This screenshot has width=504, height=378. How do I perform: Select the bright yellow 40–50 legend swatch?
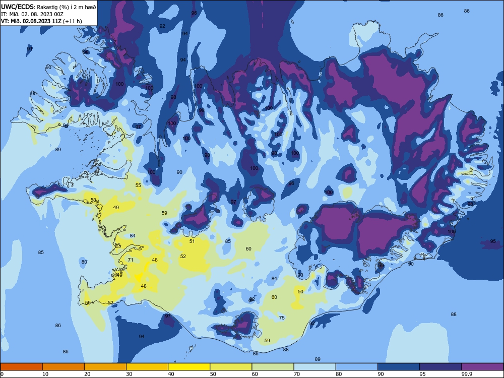tap(189, 367)
